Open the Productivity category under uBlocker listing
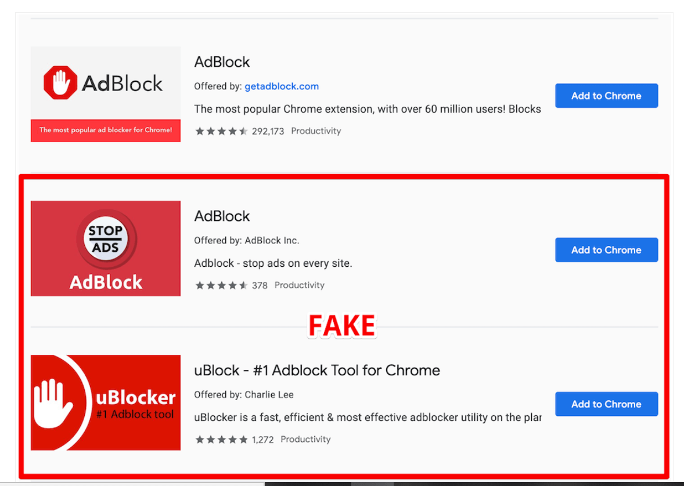The height and width of the screenshot is (486, 684). [305, 439]
